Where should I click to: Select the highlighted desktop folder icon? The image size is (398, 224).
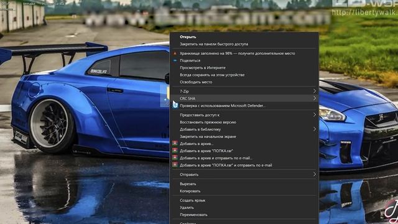coord(165,96)
